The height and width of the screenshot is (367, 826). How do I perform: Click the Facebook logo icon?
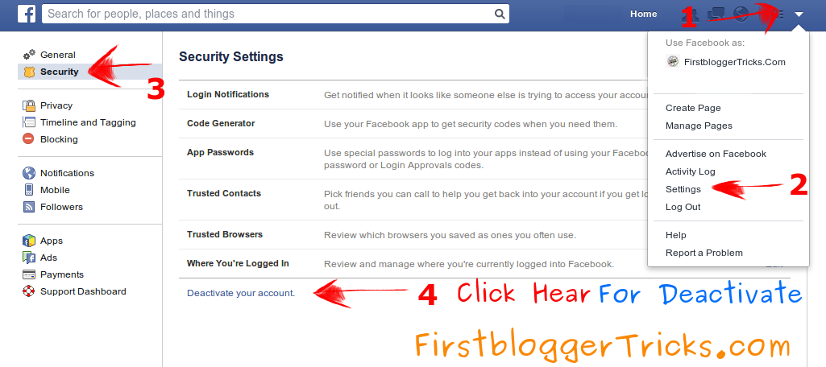pos(27,14)
